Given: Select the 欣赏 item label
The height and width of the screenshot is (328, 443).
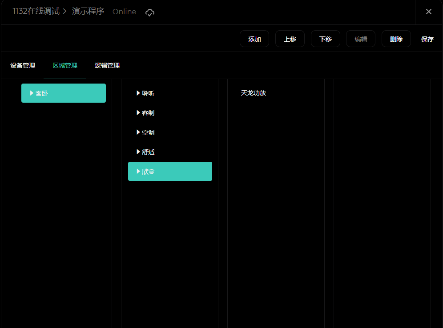Looking at the screenshot, I should 148,172.
